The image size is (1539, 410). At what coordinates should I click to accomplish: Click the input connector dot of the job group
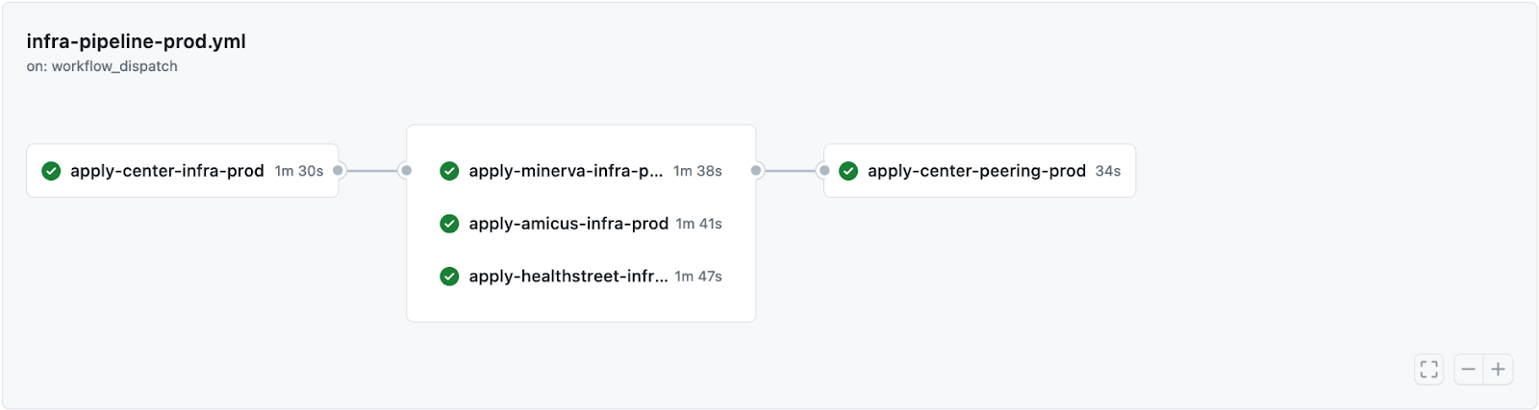407,171
